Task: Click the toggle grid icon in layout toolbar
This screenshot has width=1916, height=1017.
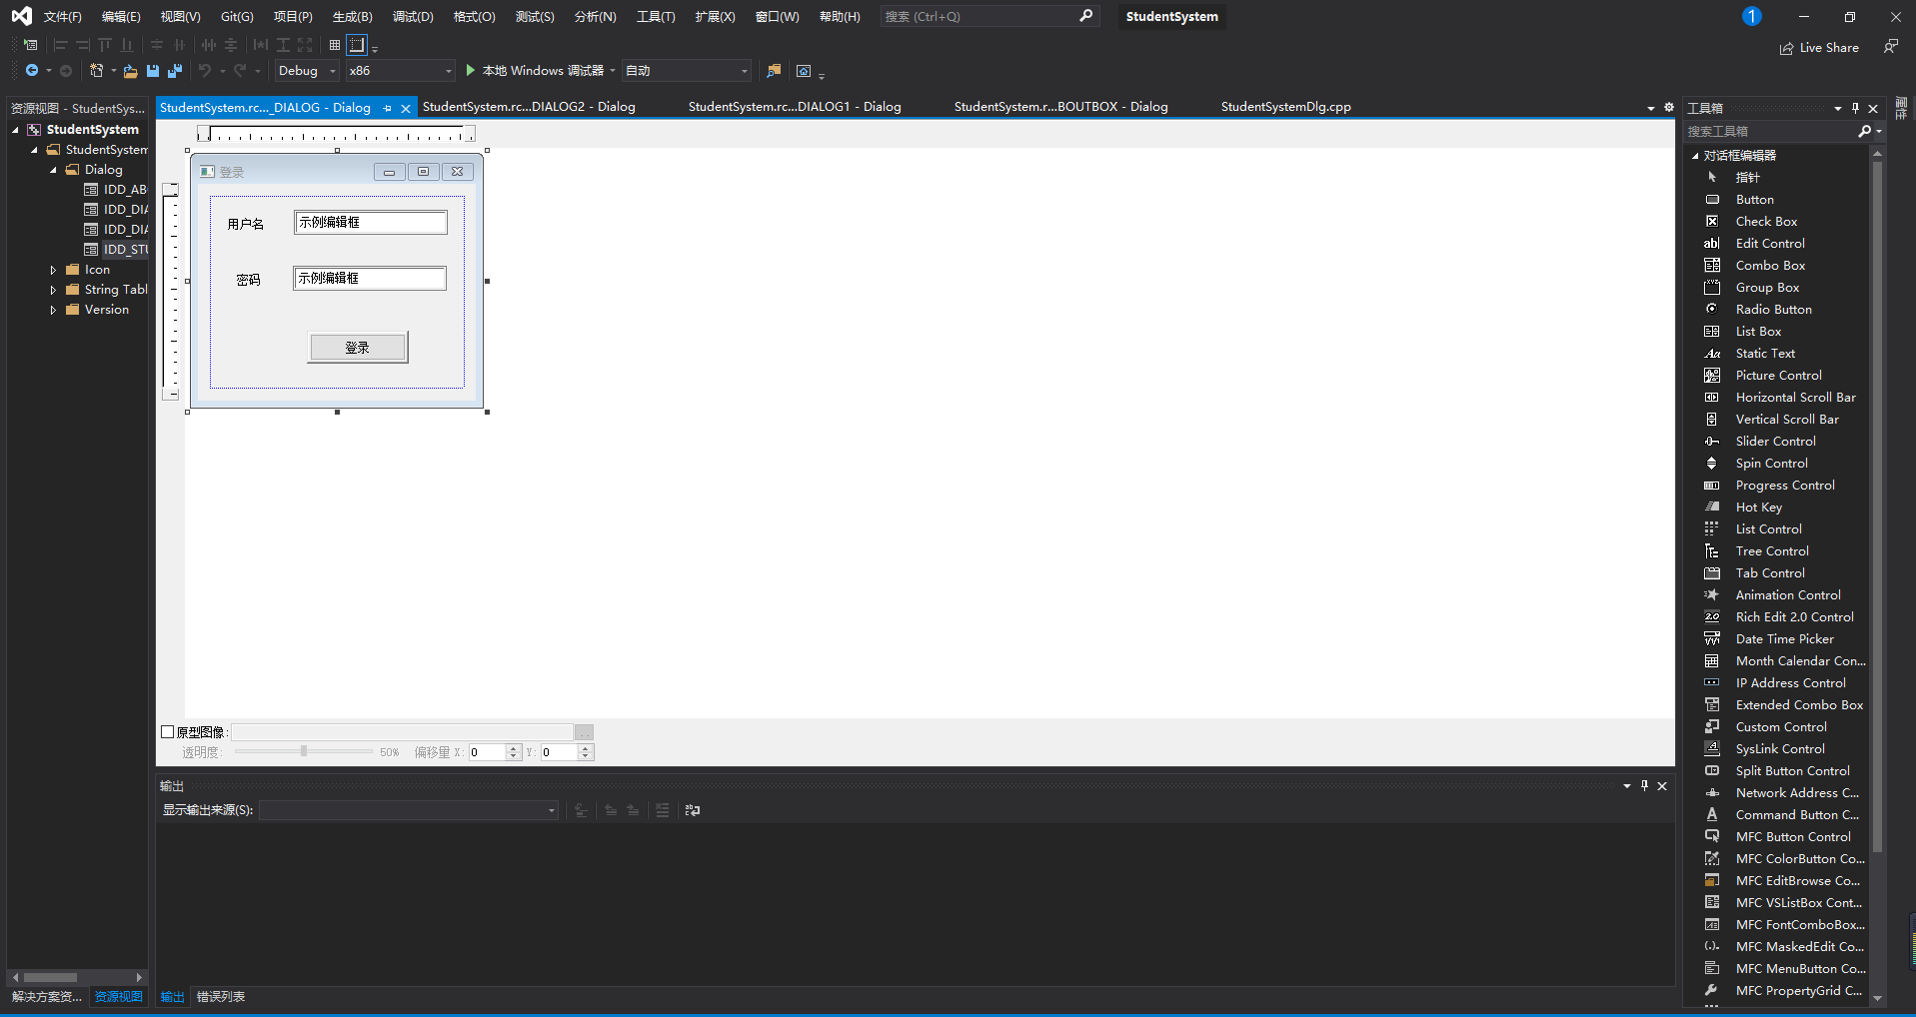Action: point(335,45)
